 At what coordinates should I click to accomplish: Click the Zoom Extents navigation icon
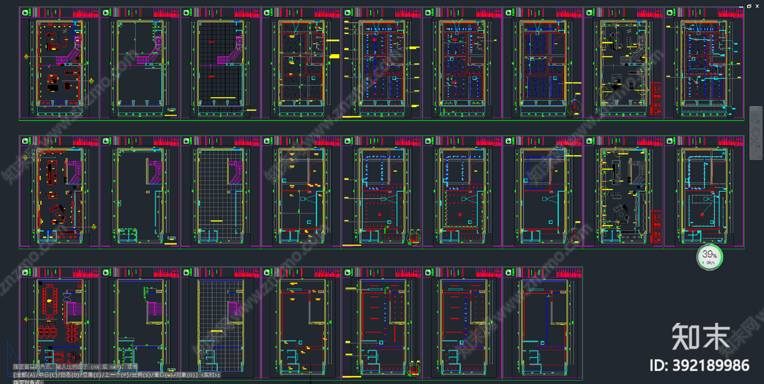755,143
